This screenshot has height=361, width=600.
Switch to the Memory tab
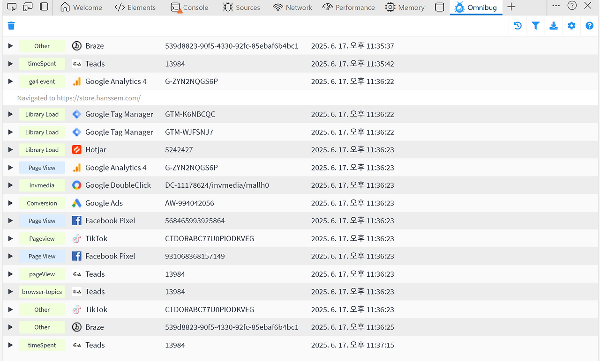click(x=405, y=7)
